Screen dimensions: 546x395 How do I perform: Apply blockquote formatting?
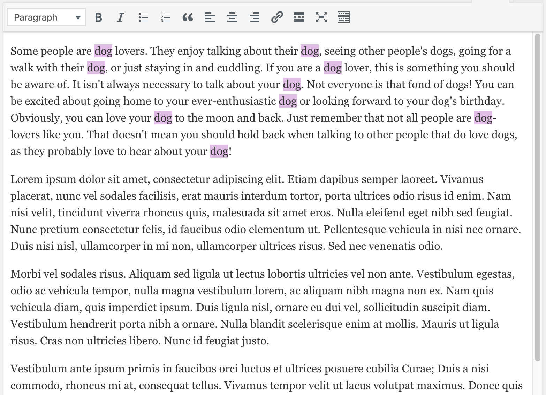pyautogui.click(x=188, y=17)
